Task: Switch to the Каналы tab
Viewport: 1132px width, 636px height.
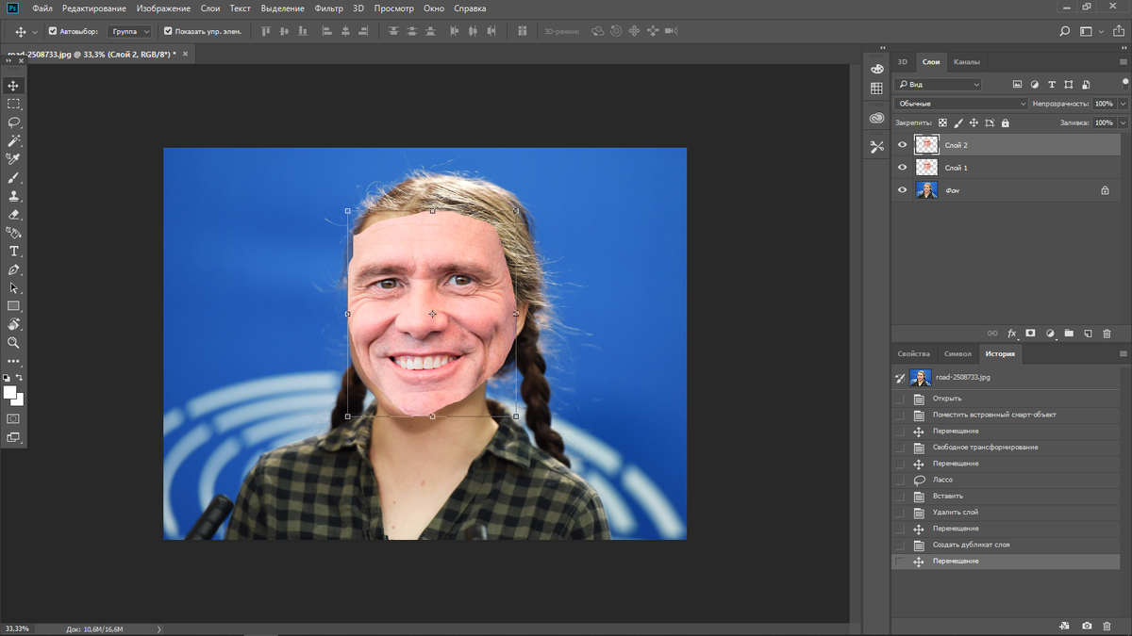Action: click(967, 62)
